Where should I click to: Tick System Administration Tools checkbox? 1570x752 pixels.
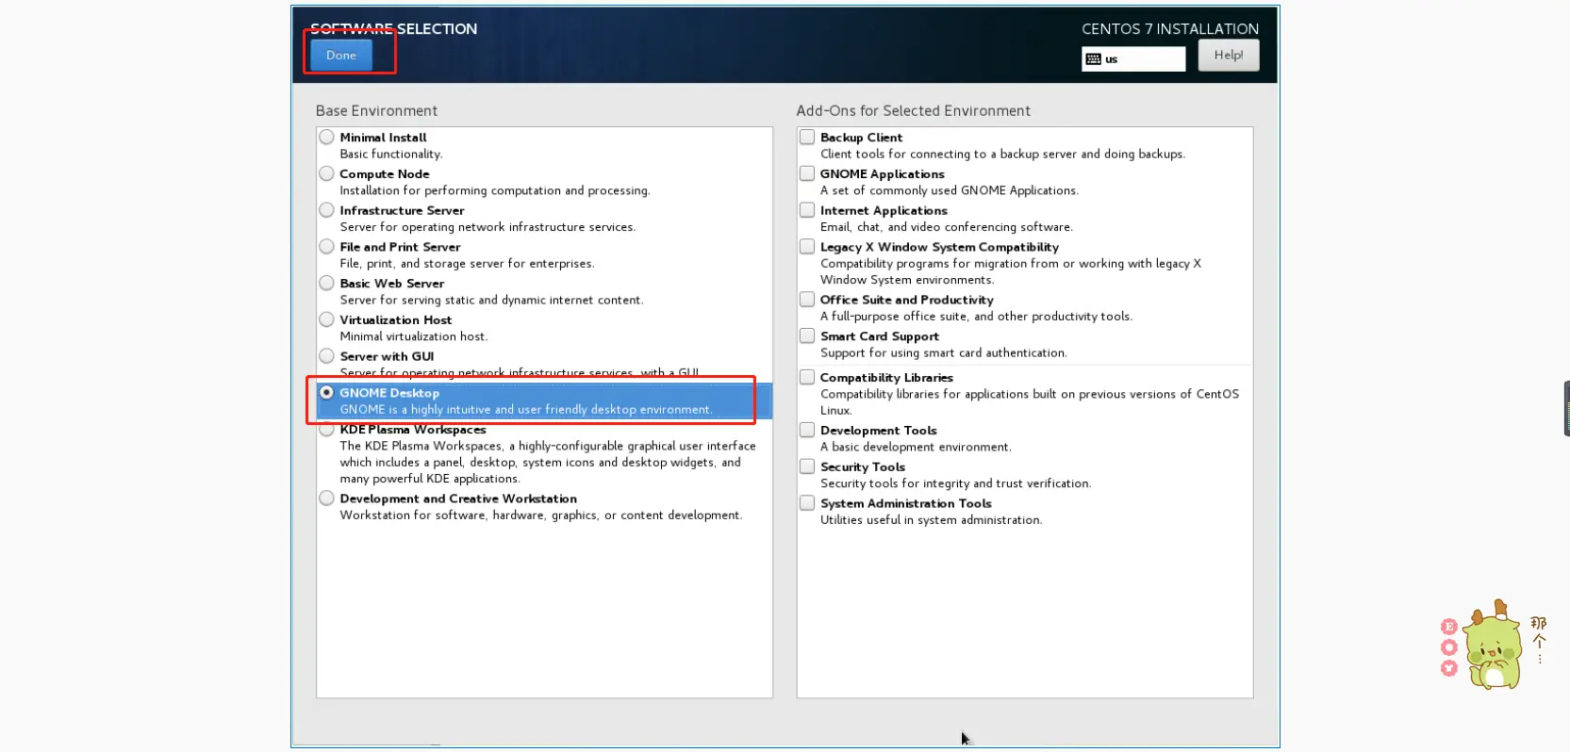pyautogui.click(x=807, y=503)
